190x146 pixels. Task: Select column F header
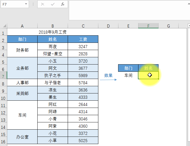(x=148, y=26)
